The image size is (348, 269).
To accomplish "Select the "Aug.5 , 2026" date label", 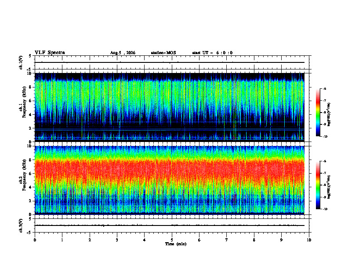I will [x=123, y=53].
